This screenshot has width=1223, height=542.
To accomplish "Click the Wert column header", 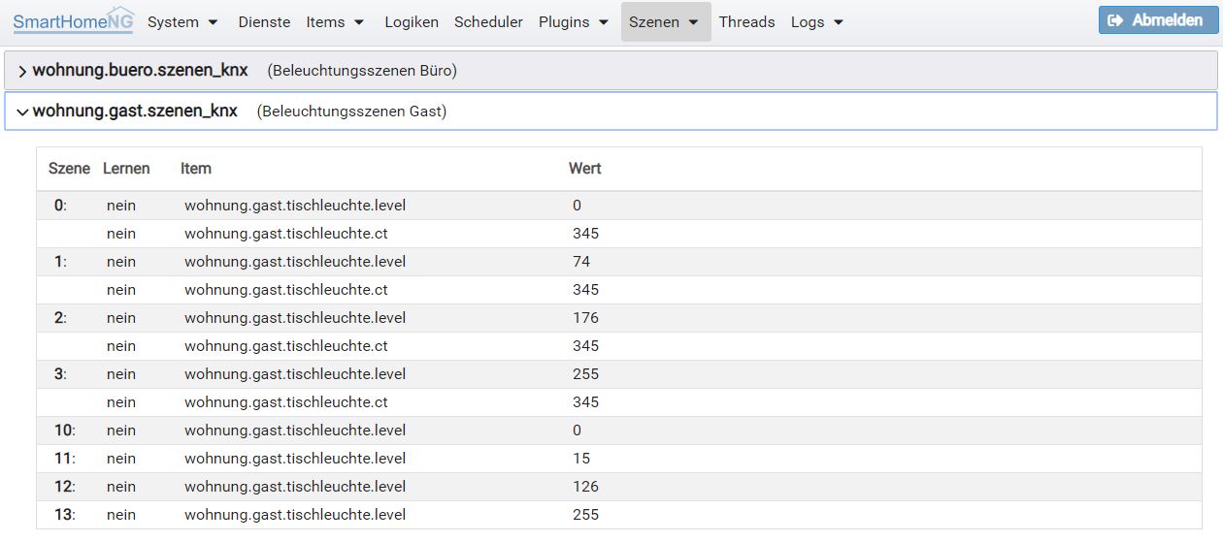I will click(584, 169).
